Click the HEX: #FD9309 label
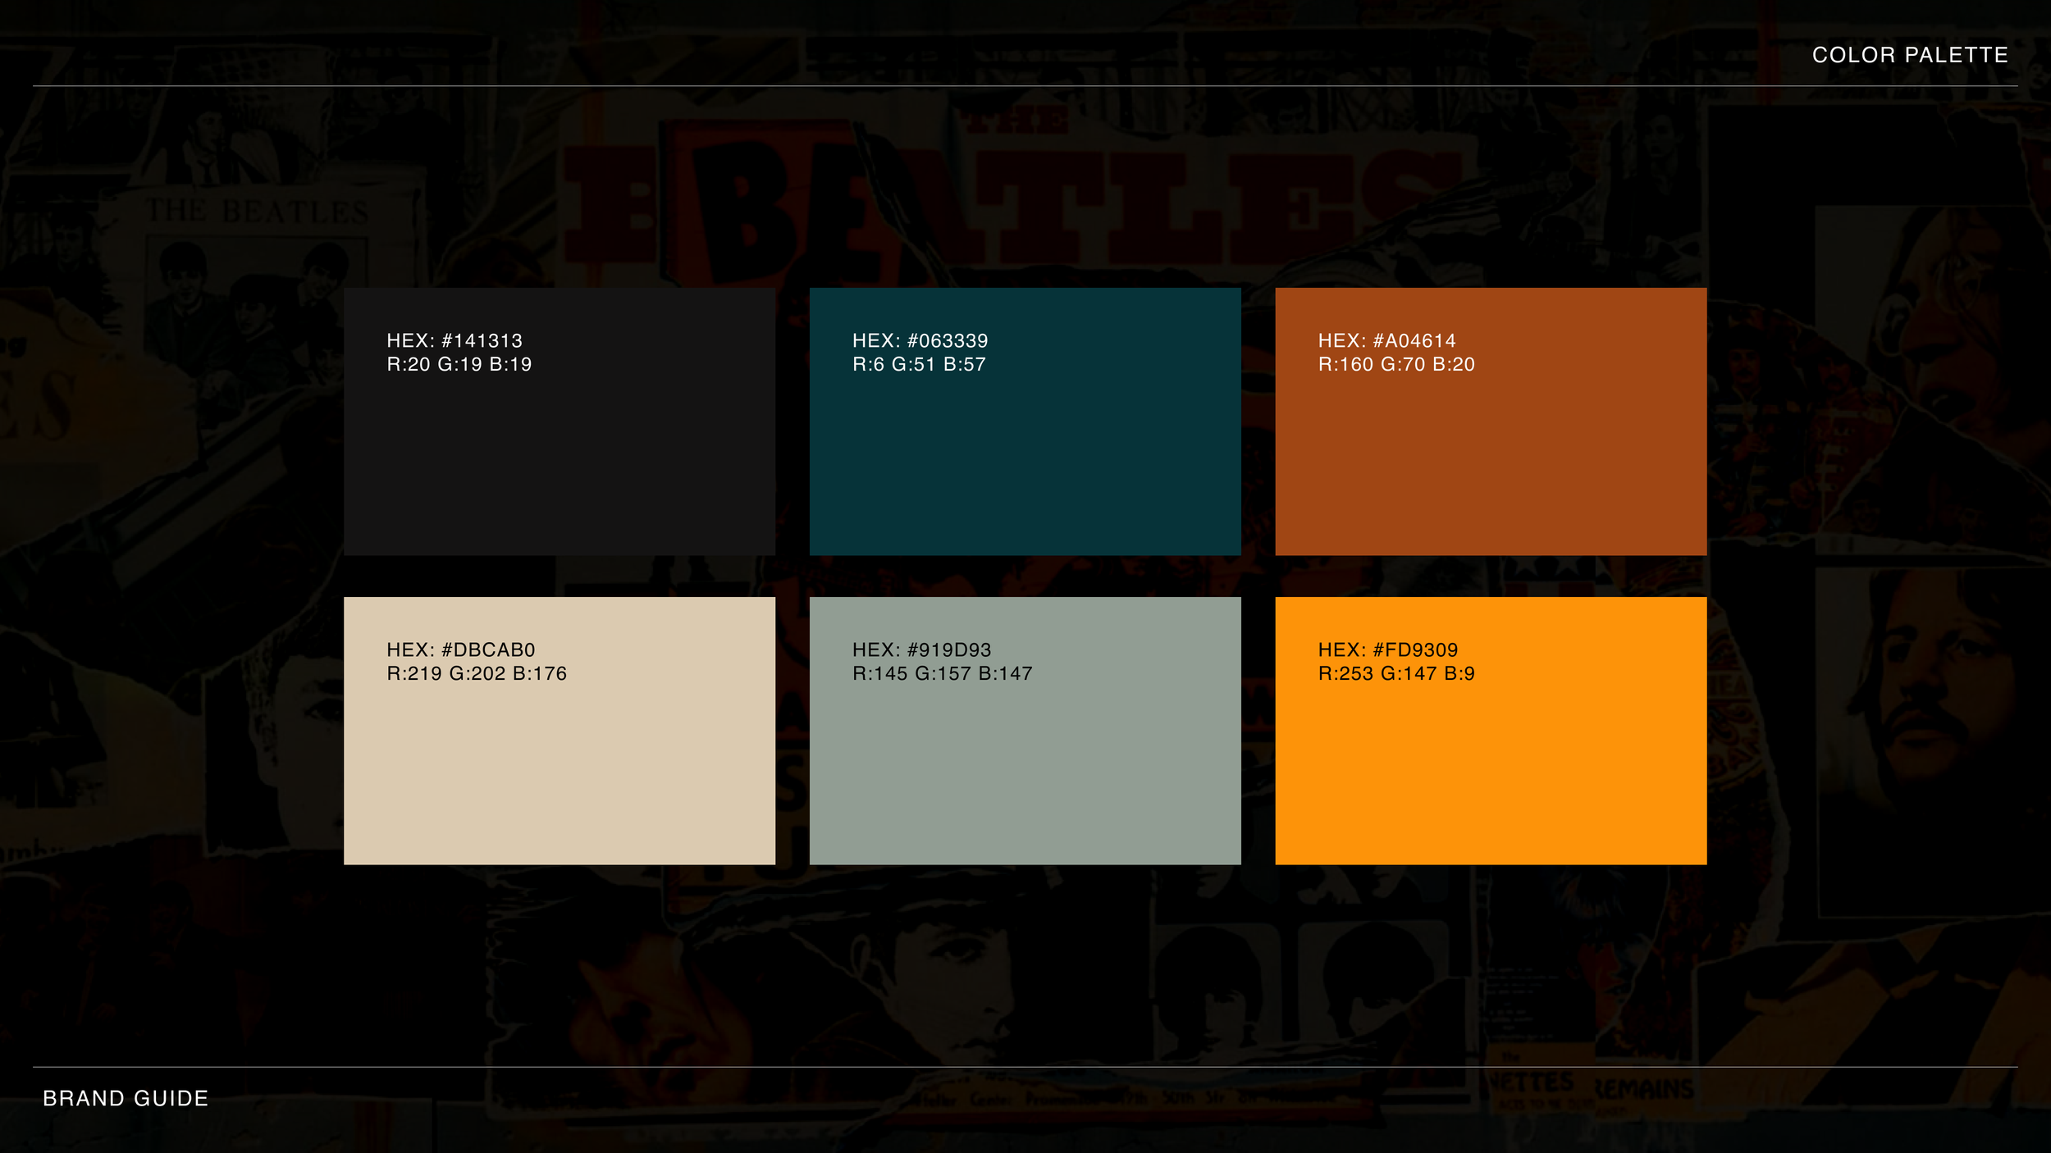The image size is (2051, 1153). click(x=1388, y=649)
